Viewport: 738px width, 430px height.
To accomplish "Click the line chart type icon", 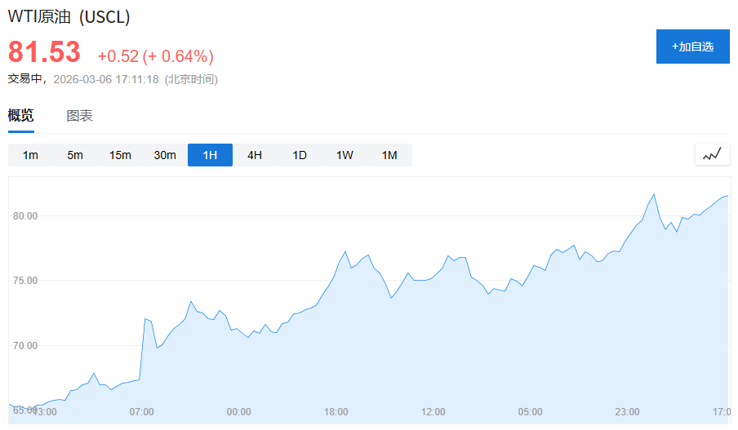I will coord(712,154).
